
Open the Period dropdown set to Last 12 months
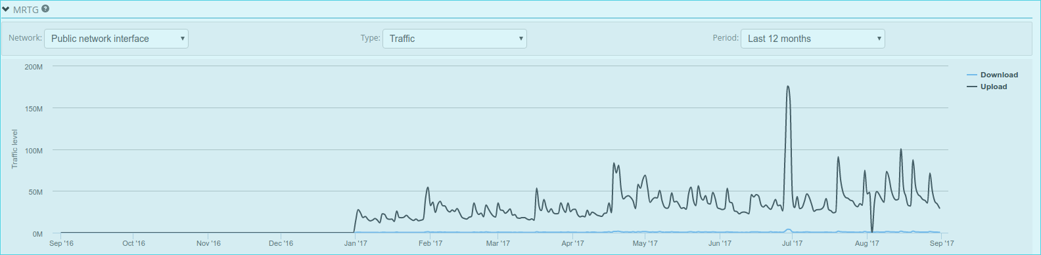point(813,39)
